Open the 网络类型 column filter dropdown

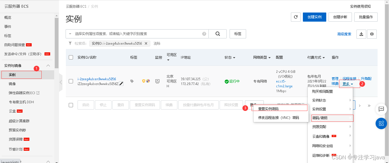point(269,57)
